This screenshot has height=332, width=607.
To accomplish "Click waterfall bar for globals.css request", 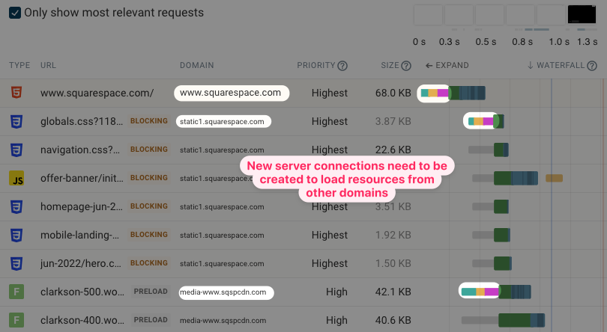I will [x=486, y=121].
